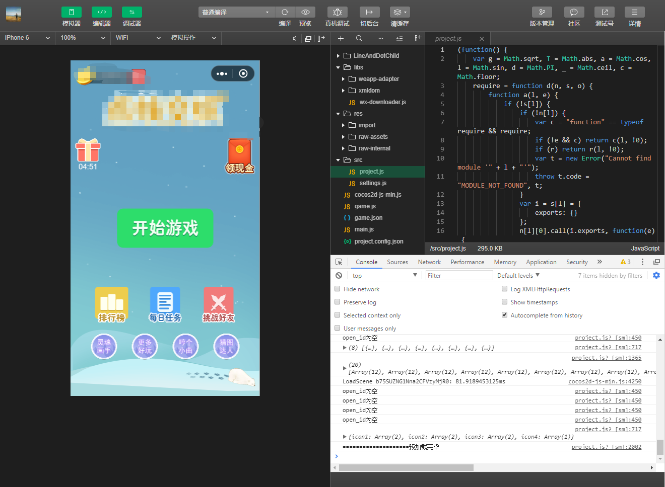Image resolution: width=665 pixels, height=487 pixels.
Task: Check the Preserve log option
Action: point(338,302)
